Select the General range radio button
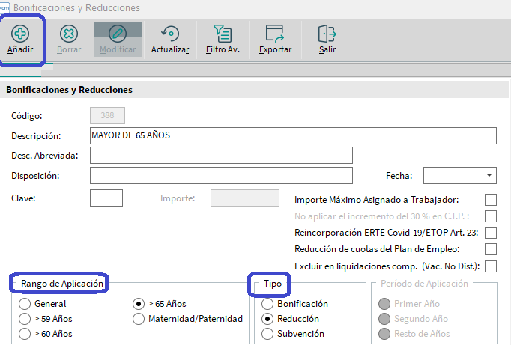The height and width of the screenshot is (345, 511). (x=25, y=304)
